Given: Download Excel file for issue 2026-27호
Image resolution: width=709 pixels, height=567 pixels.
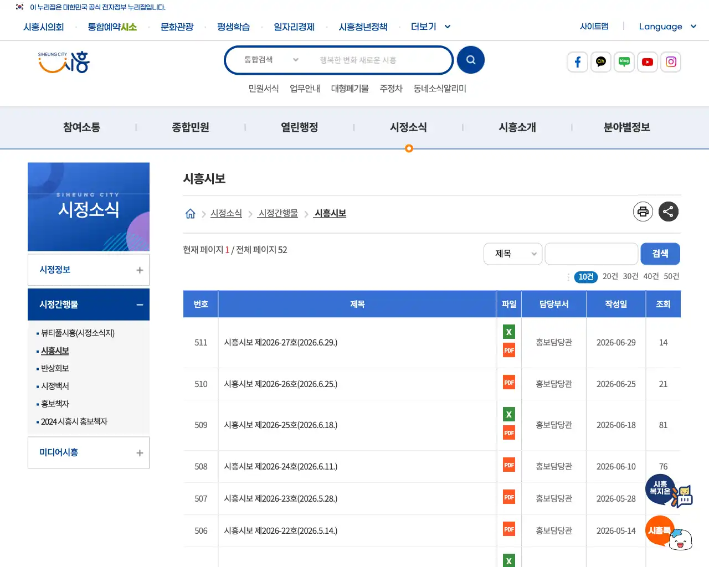Looking at the screenshot, I should 509,332.
